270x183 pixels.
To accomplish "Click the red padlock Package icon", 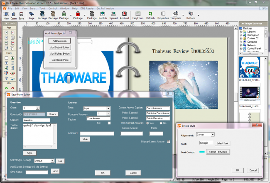I will [x=78, y=15].
